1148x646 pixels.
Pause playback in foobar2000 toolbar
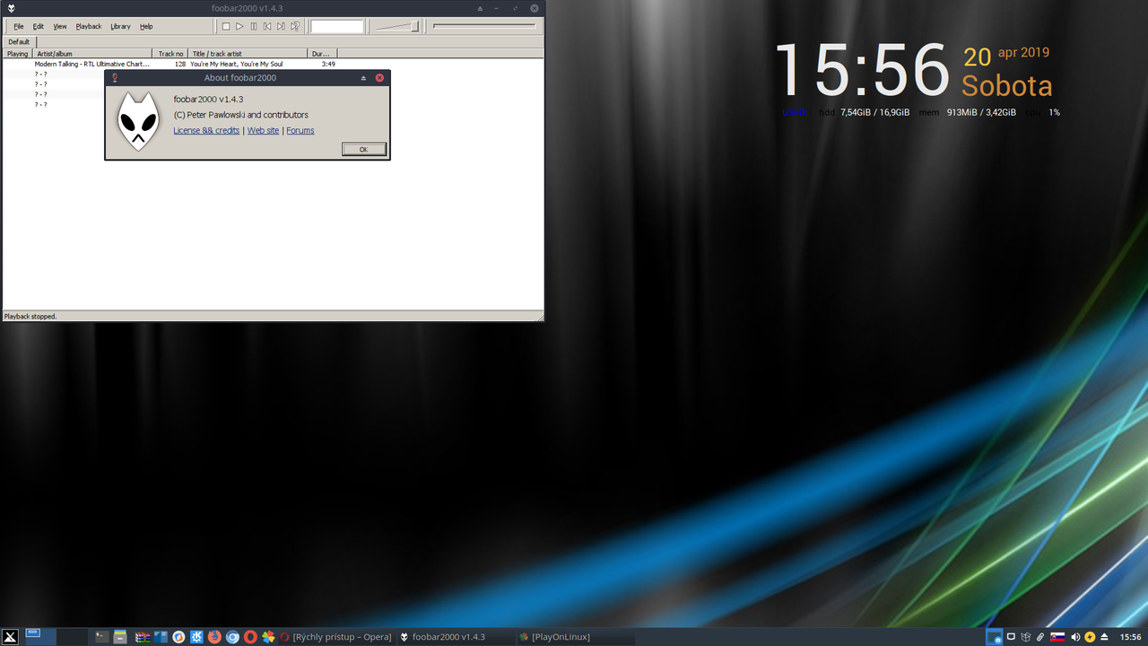click(254, 27)
